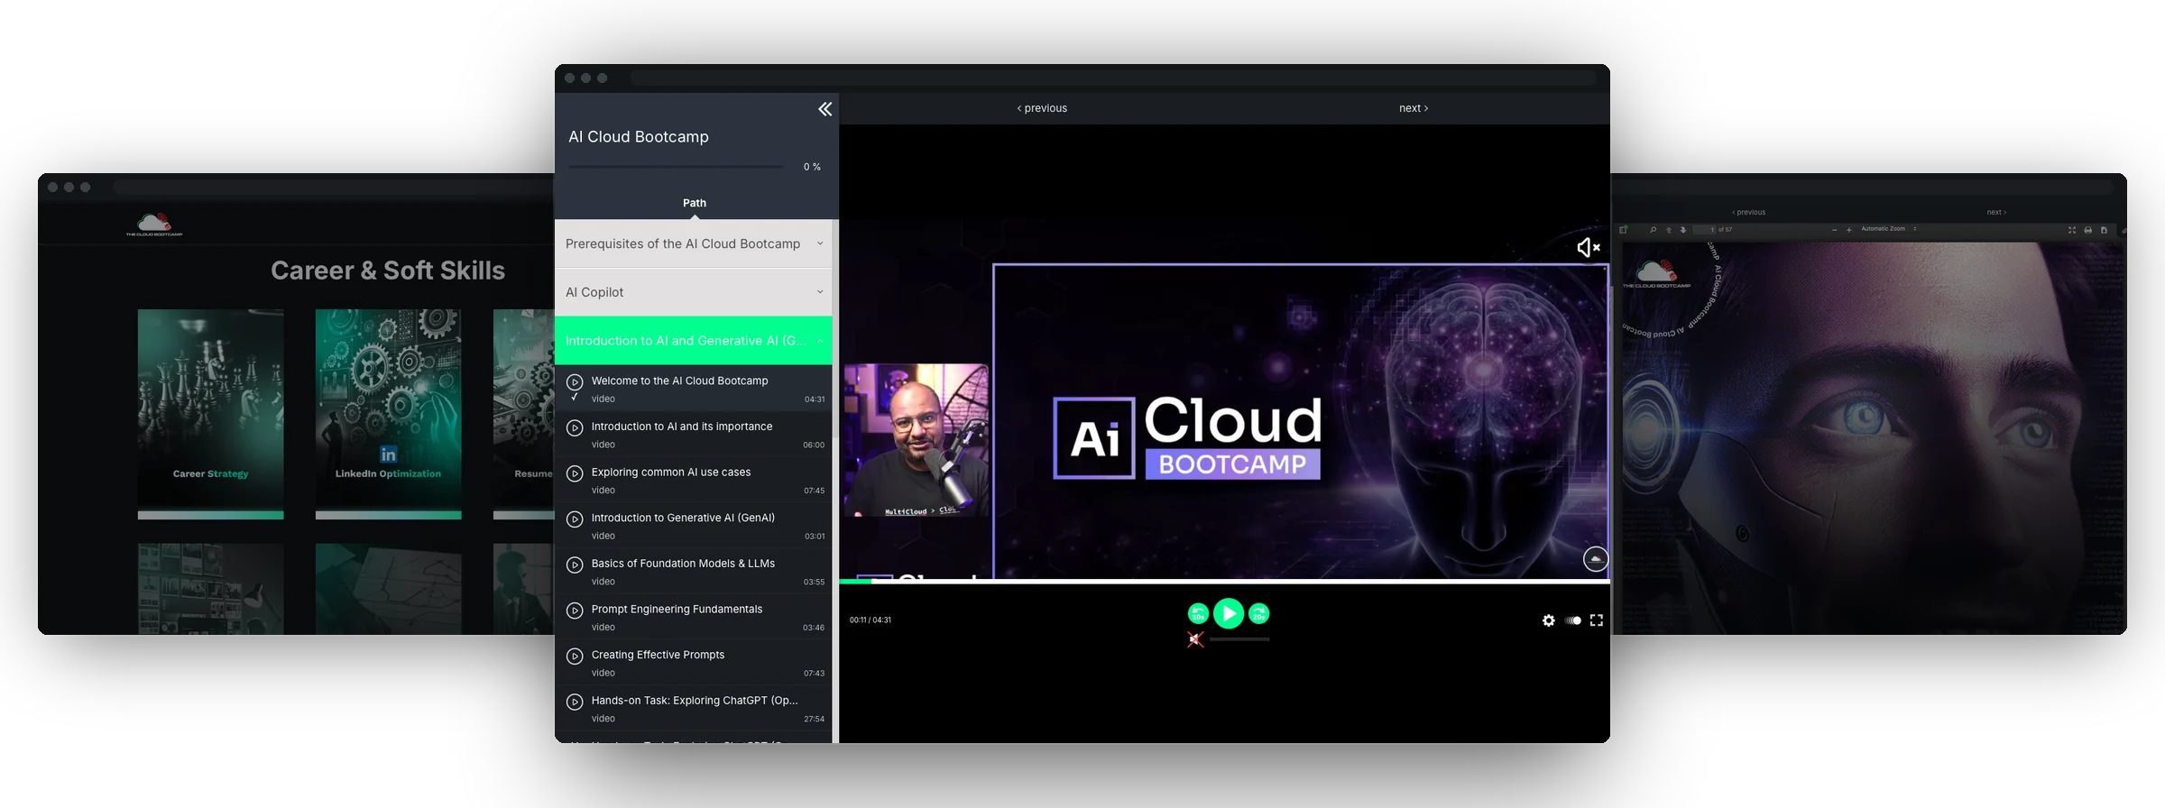Viewport: 2165px width, 808px height.
Task: Open video settings gear
Action: [1548, 620]
